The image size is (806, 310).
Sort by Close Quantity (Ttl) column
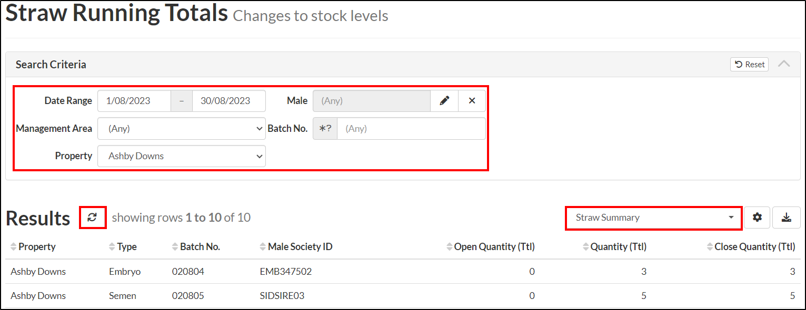[x=751, y=247]
